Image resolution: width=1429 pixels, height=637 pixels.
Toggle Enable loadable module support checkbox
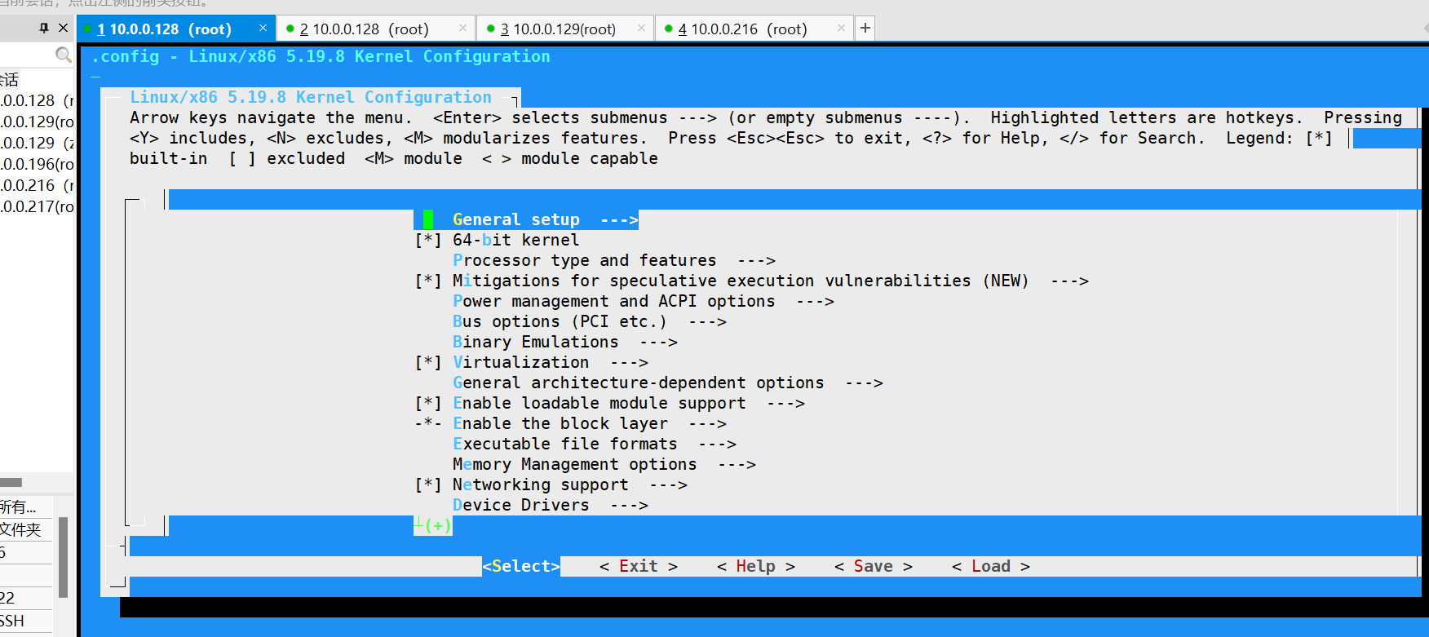coord(428,403)
